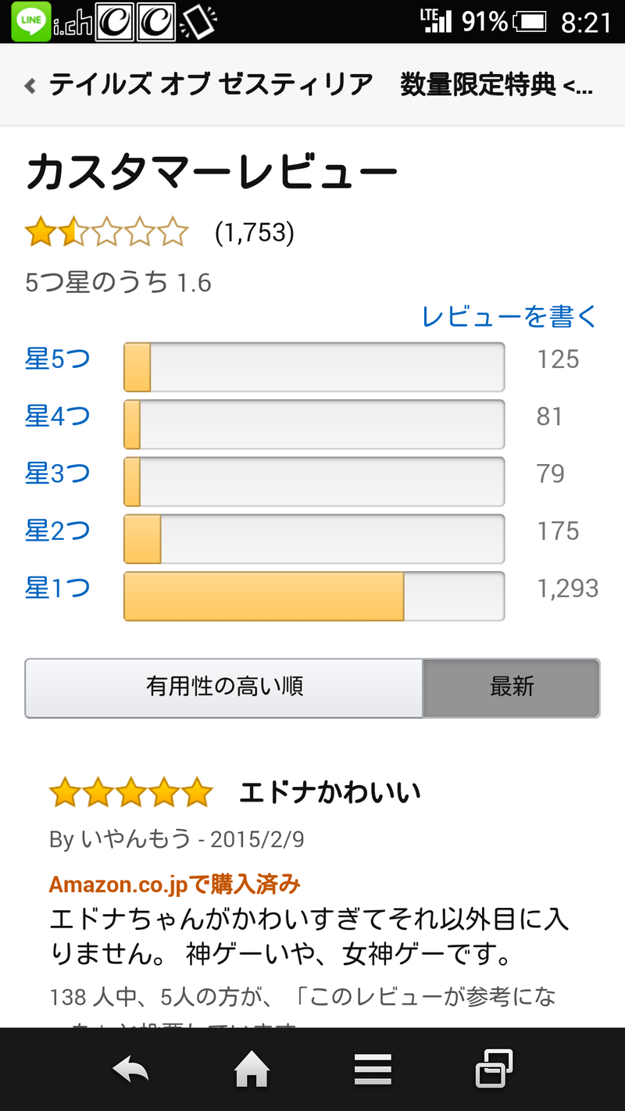Viewport: 625px width, 1111px height.
Task: Tap the LINE notification icon
Action: (x=31, y=22)
